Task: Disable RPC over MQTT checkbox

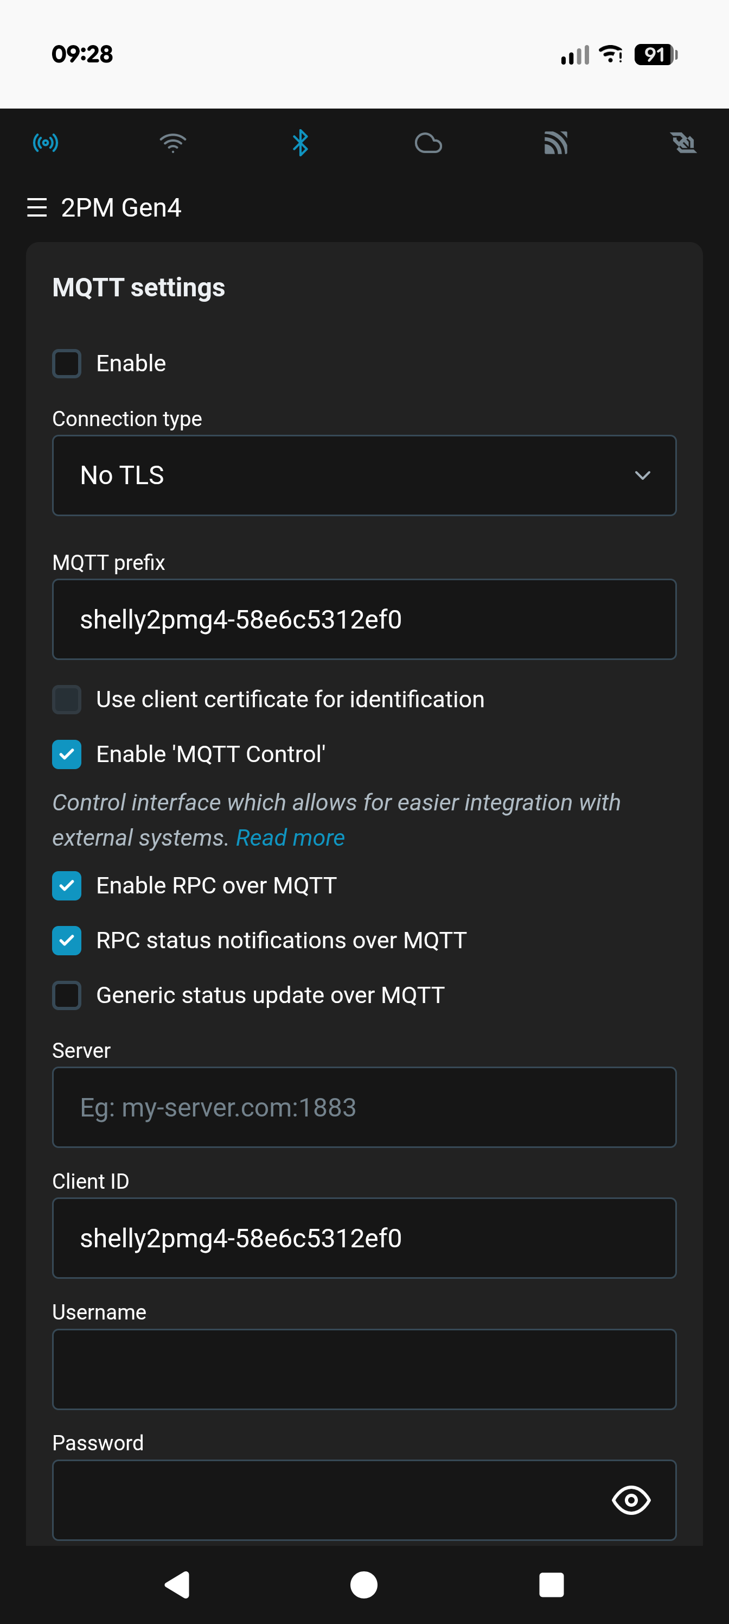Action: (67, 886)
